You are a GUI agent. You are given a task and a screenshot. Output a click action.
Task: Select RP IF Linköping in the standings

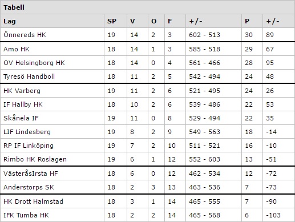pyautogui.click(x=29, y=146)
